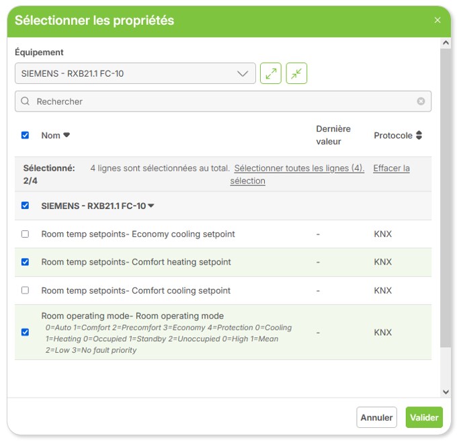
Task: Click the Protocole column header text
Action: pos(393,136)
